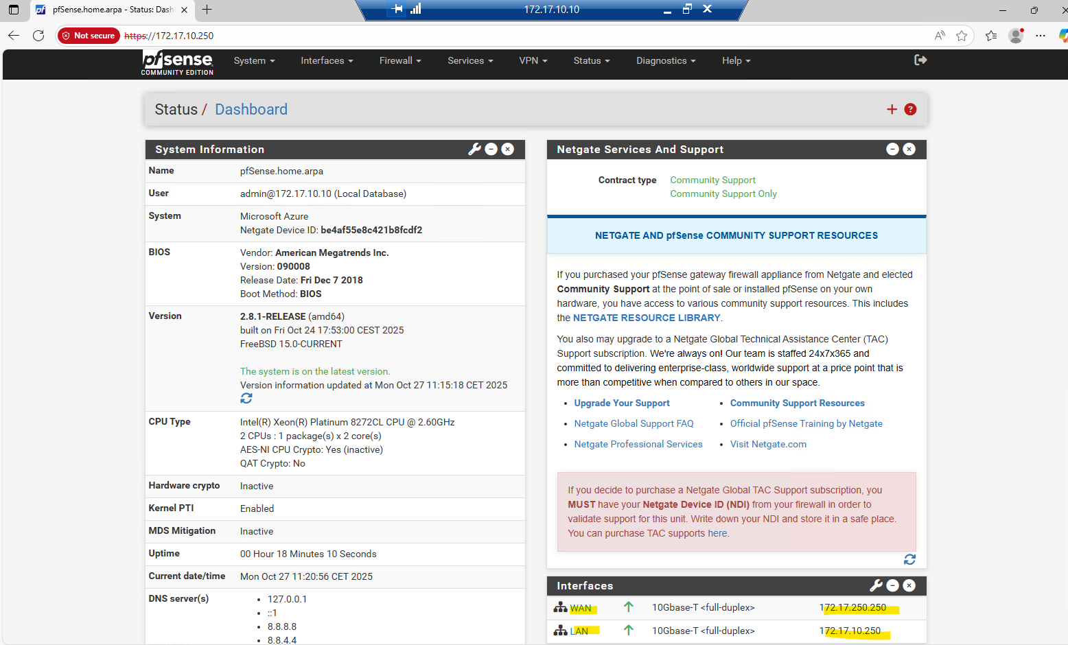Viewport: 1068px width, 645px height.
Task: Close the Netgate Services And Support widget
Action: (909, 150)
